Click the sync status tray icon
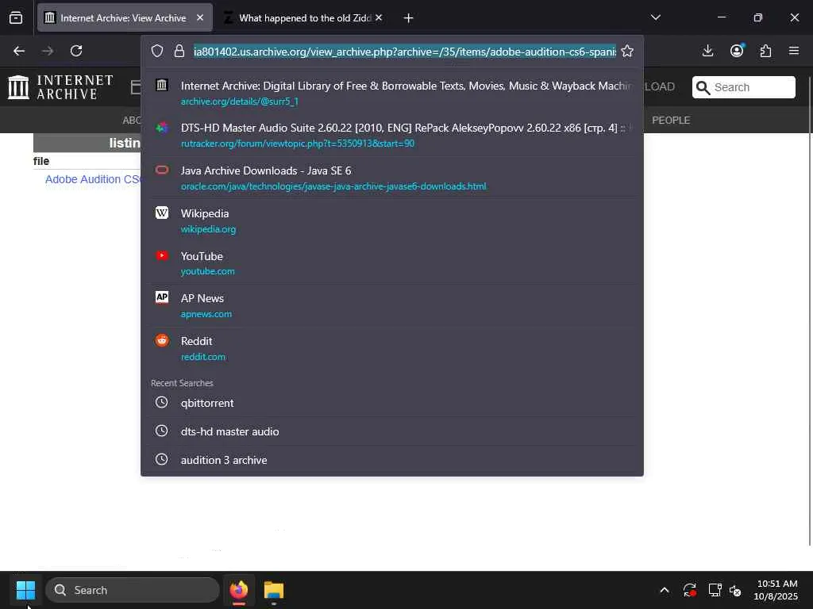This screenshot has width=813, height=609. click(690, 590)
